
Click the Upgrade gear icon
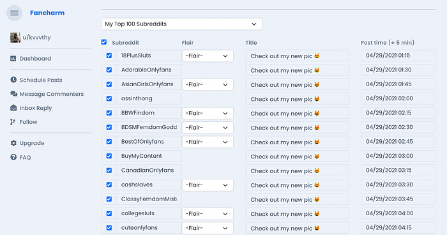click(x=13, y=143)
